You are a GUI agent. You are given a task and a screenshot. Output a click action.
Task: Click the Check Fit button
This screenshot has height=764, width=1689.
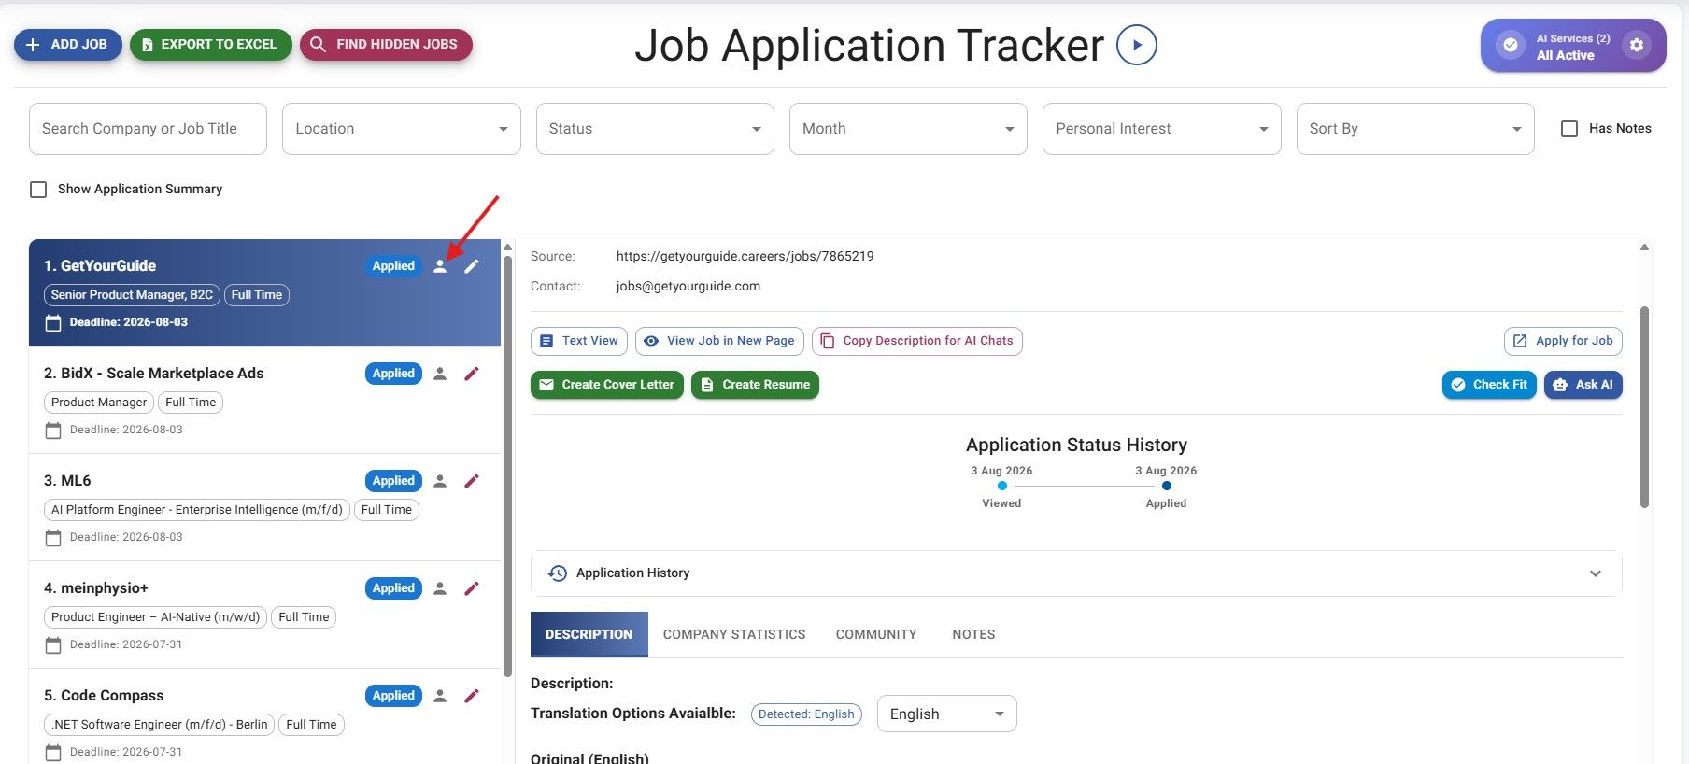pyautogui.click(x=1489, y=385)
